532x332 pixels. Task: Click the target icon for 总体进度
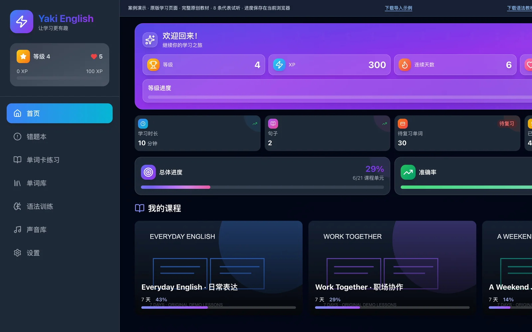pos(148,172)
